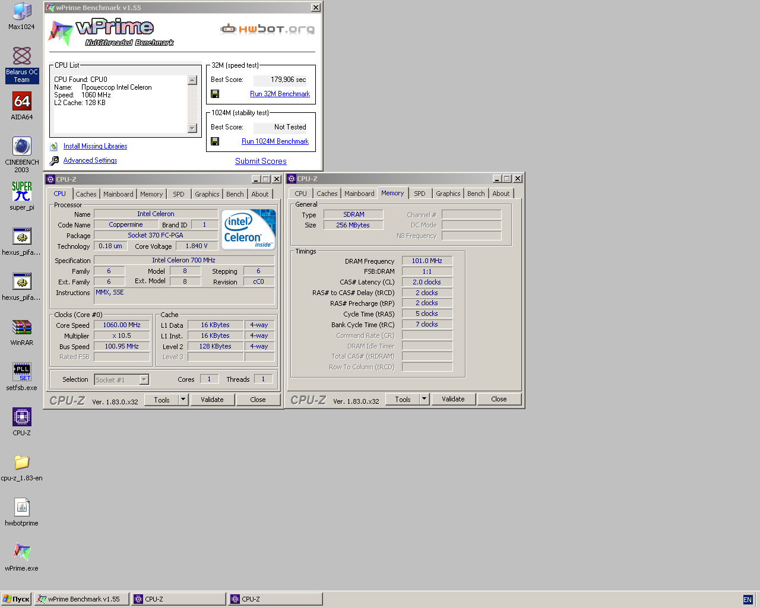Select the '179,906 sec' best score value
This screenshot has height=608, width=760.
click(x=289, y=80)
